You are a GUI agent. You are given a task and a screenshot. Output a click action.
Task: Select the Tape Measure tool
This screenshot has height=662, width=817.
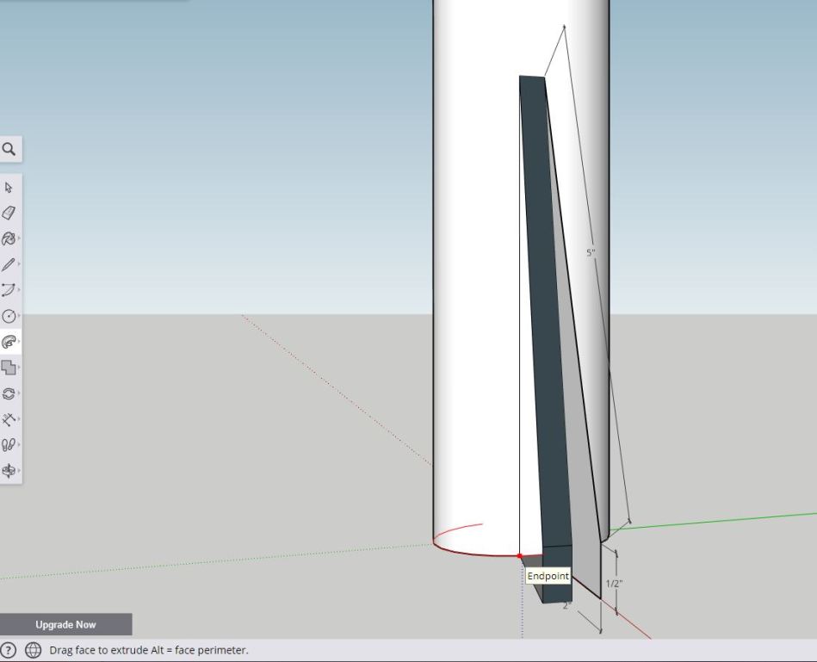point(9,419)
